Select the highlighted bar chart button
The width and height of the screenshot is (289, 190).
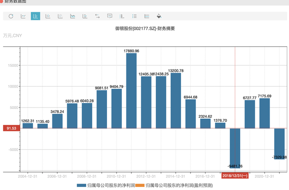(35, 16)
